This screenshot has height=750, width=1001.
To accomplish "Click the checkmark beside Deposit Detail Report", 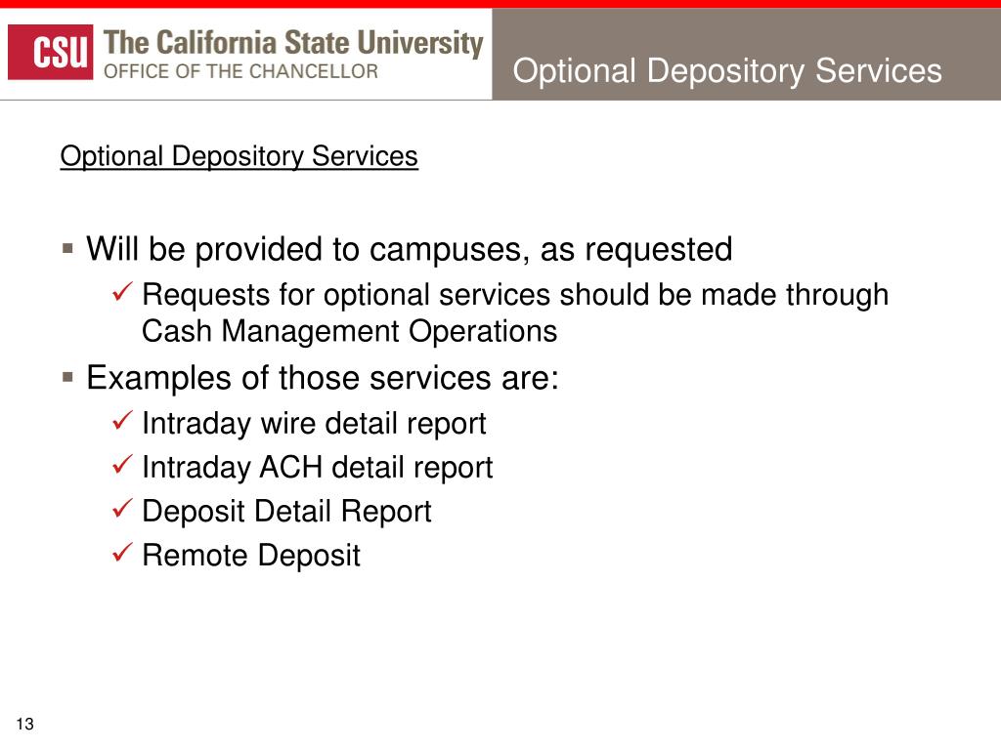I will pos(122,508).
